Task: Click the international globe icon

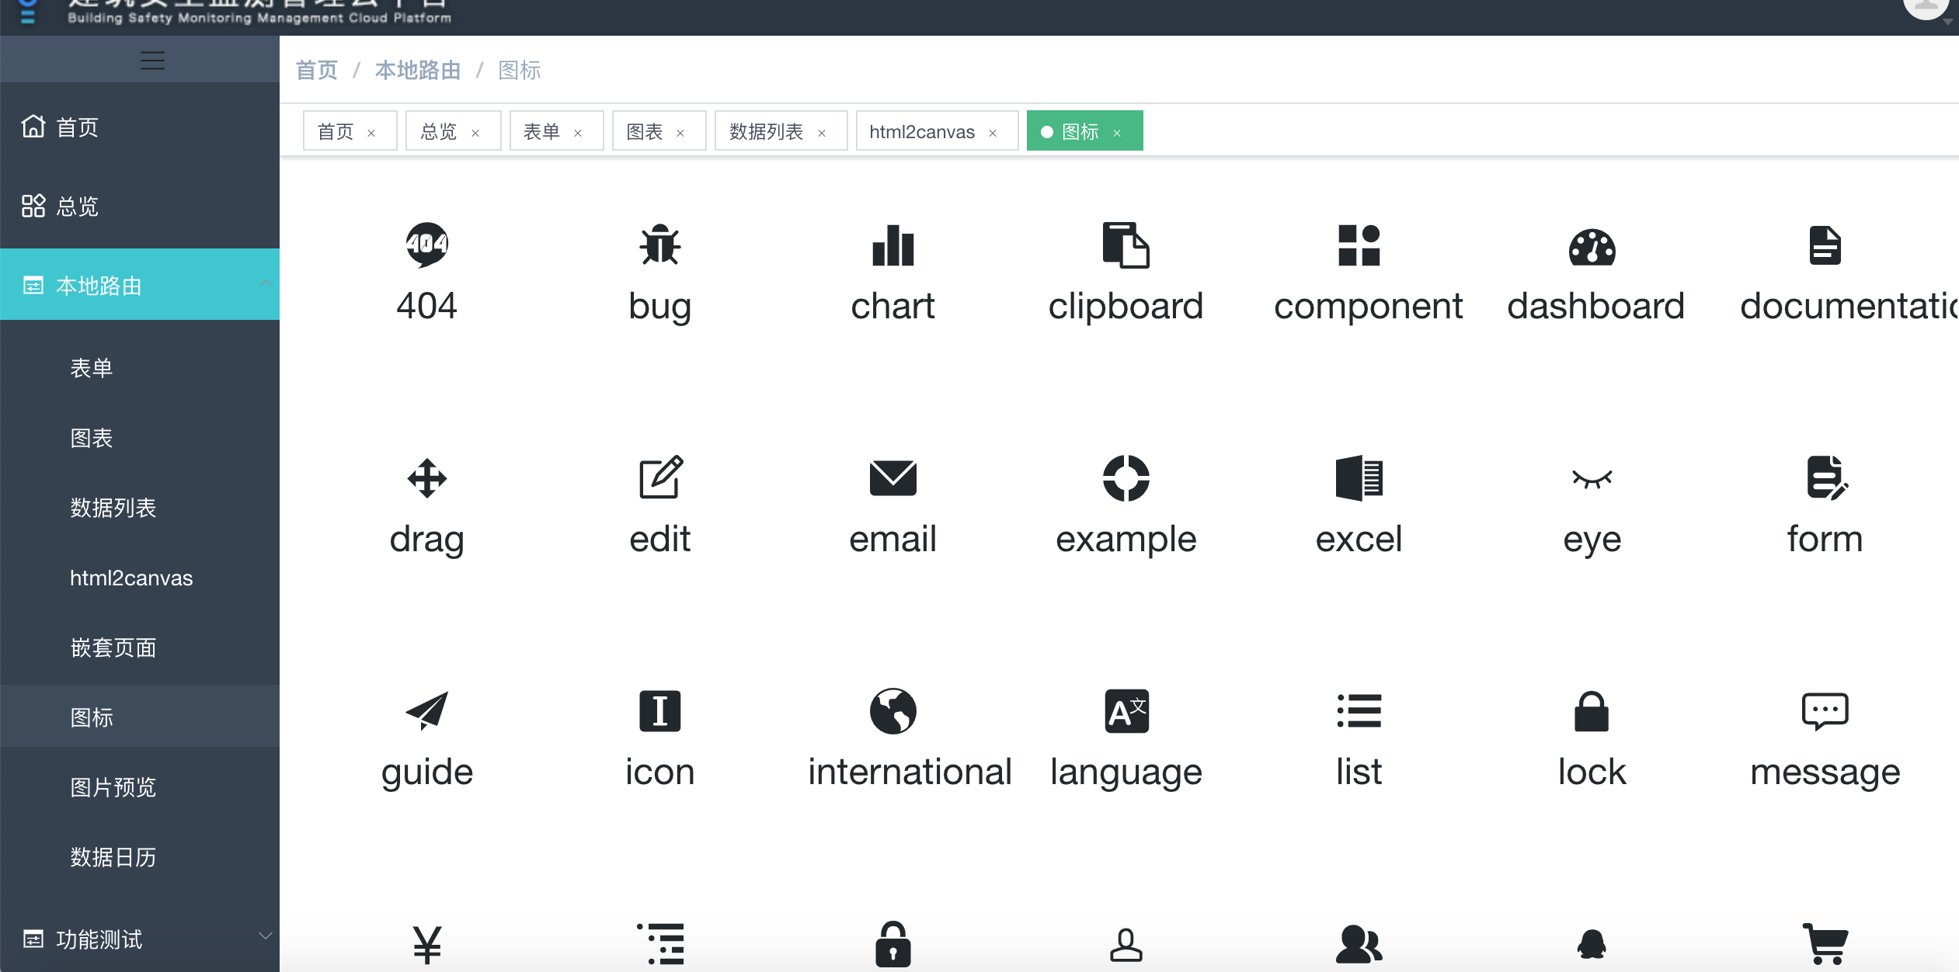Action: click(x=893, y=711)
